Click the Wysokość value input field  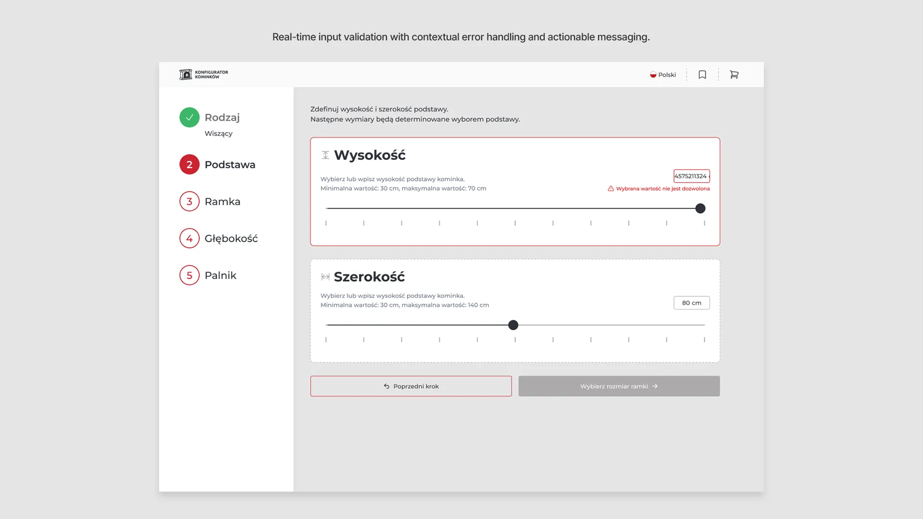click(x=691, y=176)
